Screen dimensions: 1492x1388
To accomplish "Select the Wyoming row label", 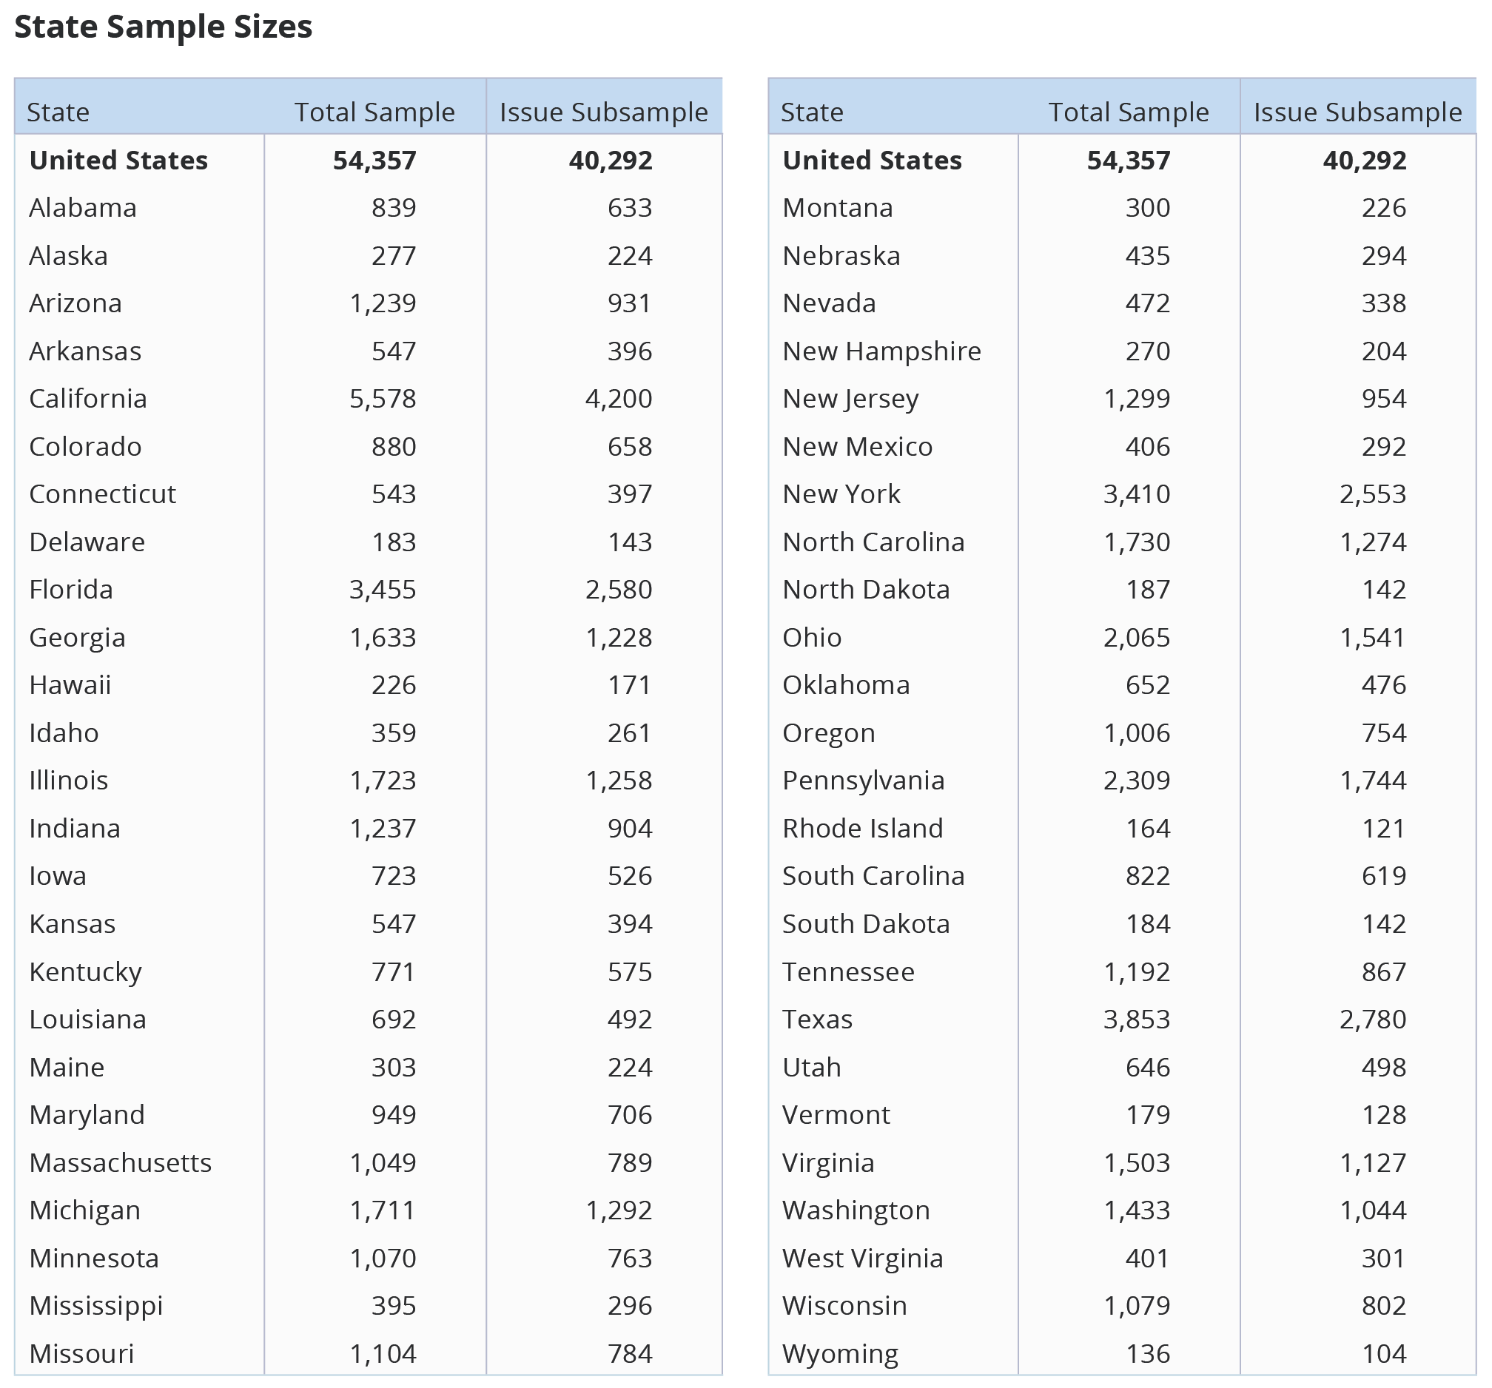I will coord(840,1354).
